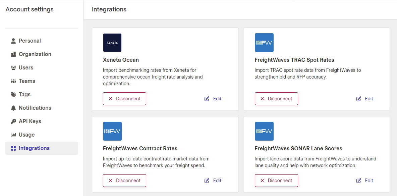Viewport: 397px width, 196px height.
Task: Click the Organization building icon
Action: (x=13, y=54)
